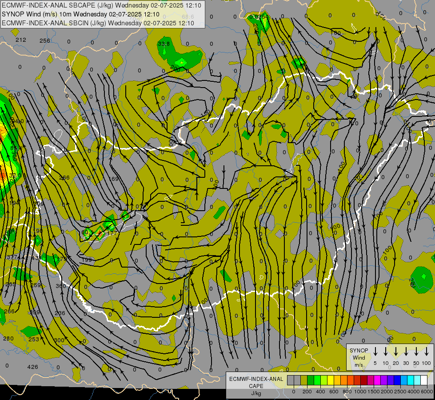Click the white legend swatch above 6000
This screenshot has height=400, width=435.
(x=423, y=380)
